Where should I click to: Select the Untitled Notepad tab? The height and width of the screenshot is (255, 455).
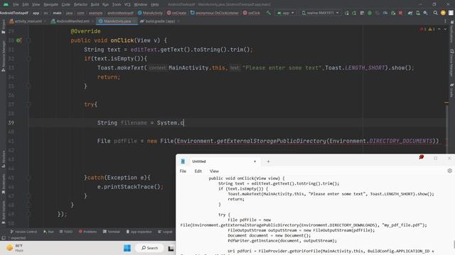point(218,161)
